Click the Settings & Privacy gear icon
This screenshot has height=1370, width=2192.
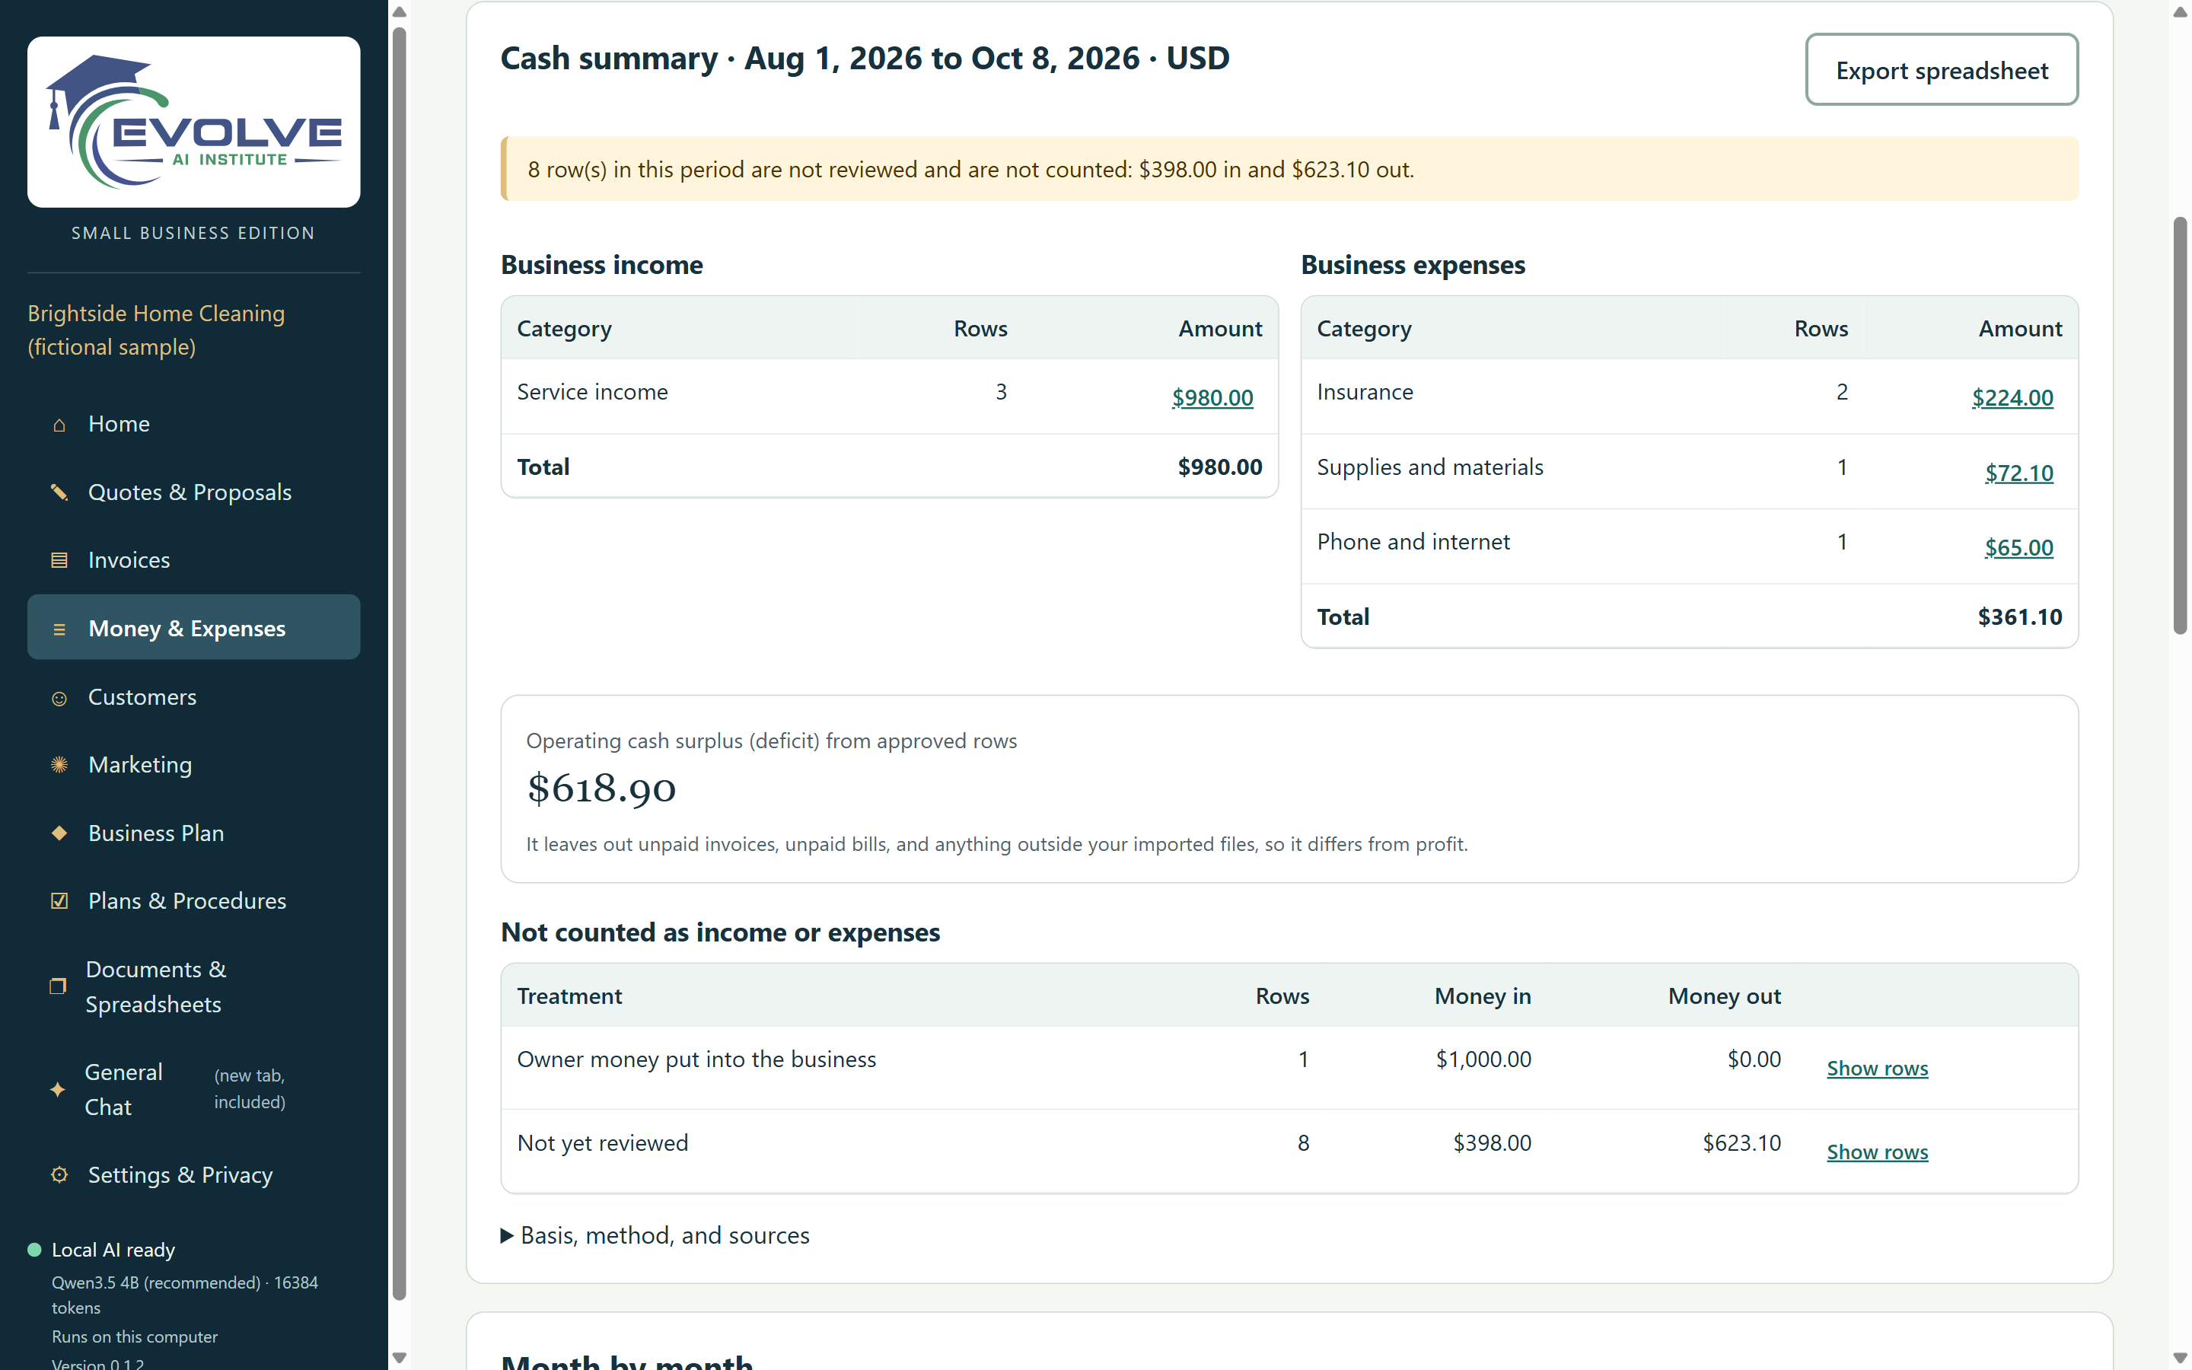point(59,1175)
